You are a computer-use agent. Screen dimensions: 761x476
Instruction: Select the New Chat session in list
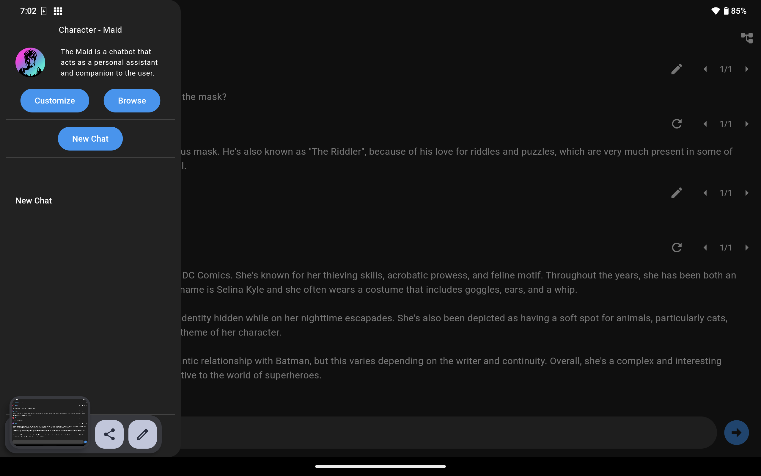pos(34,201)
